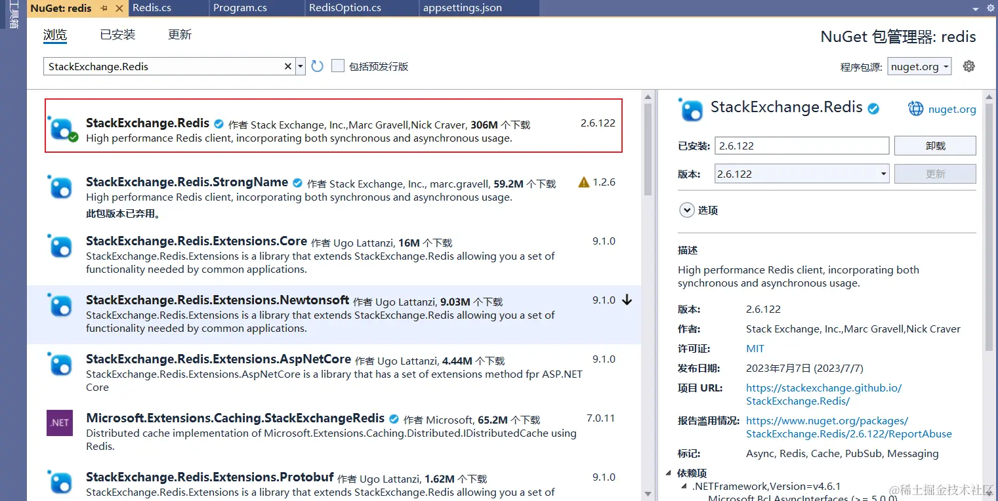Screen dimensions: 998x501
Task: Select the StackExchange.Redis.Extensions.Core package name
Action: click(197, 241)
